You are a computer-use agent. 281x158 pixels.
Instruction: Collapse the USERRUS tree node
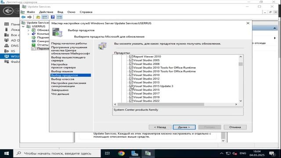[23, 26]
